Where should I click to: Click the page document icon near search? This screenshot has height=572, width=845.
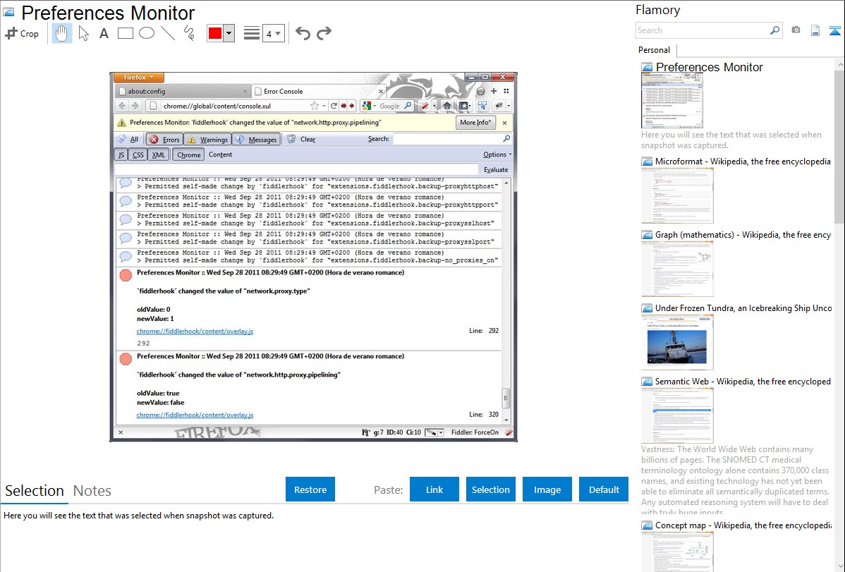(x=815, y=30)
